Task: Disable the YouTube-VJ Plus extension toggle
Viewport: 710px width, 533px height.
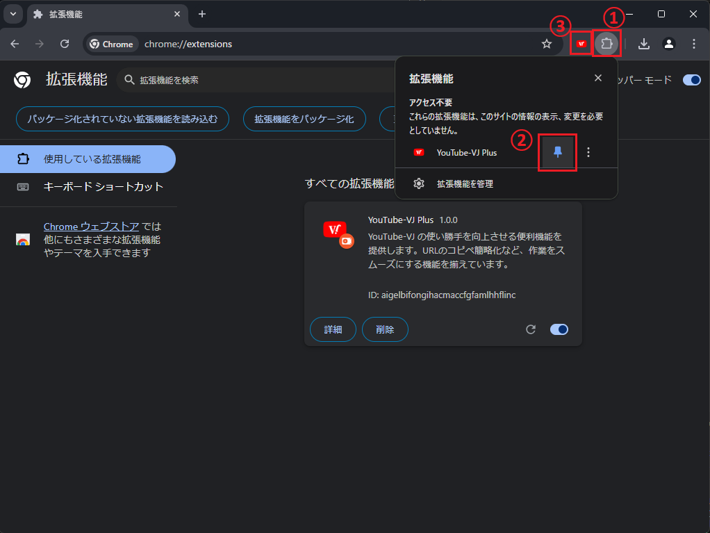Action: [559, 329]
